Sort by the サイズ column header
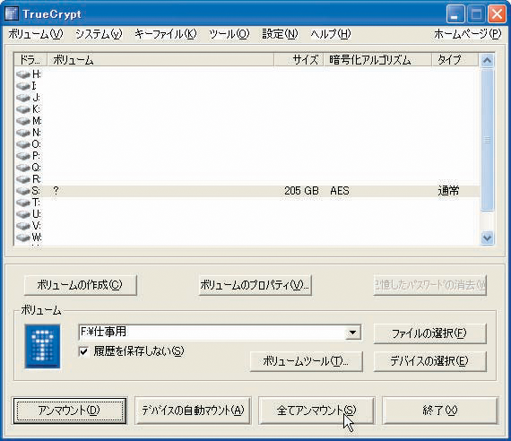 click(299, 60)
